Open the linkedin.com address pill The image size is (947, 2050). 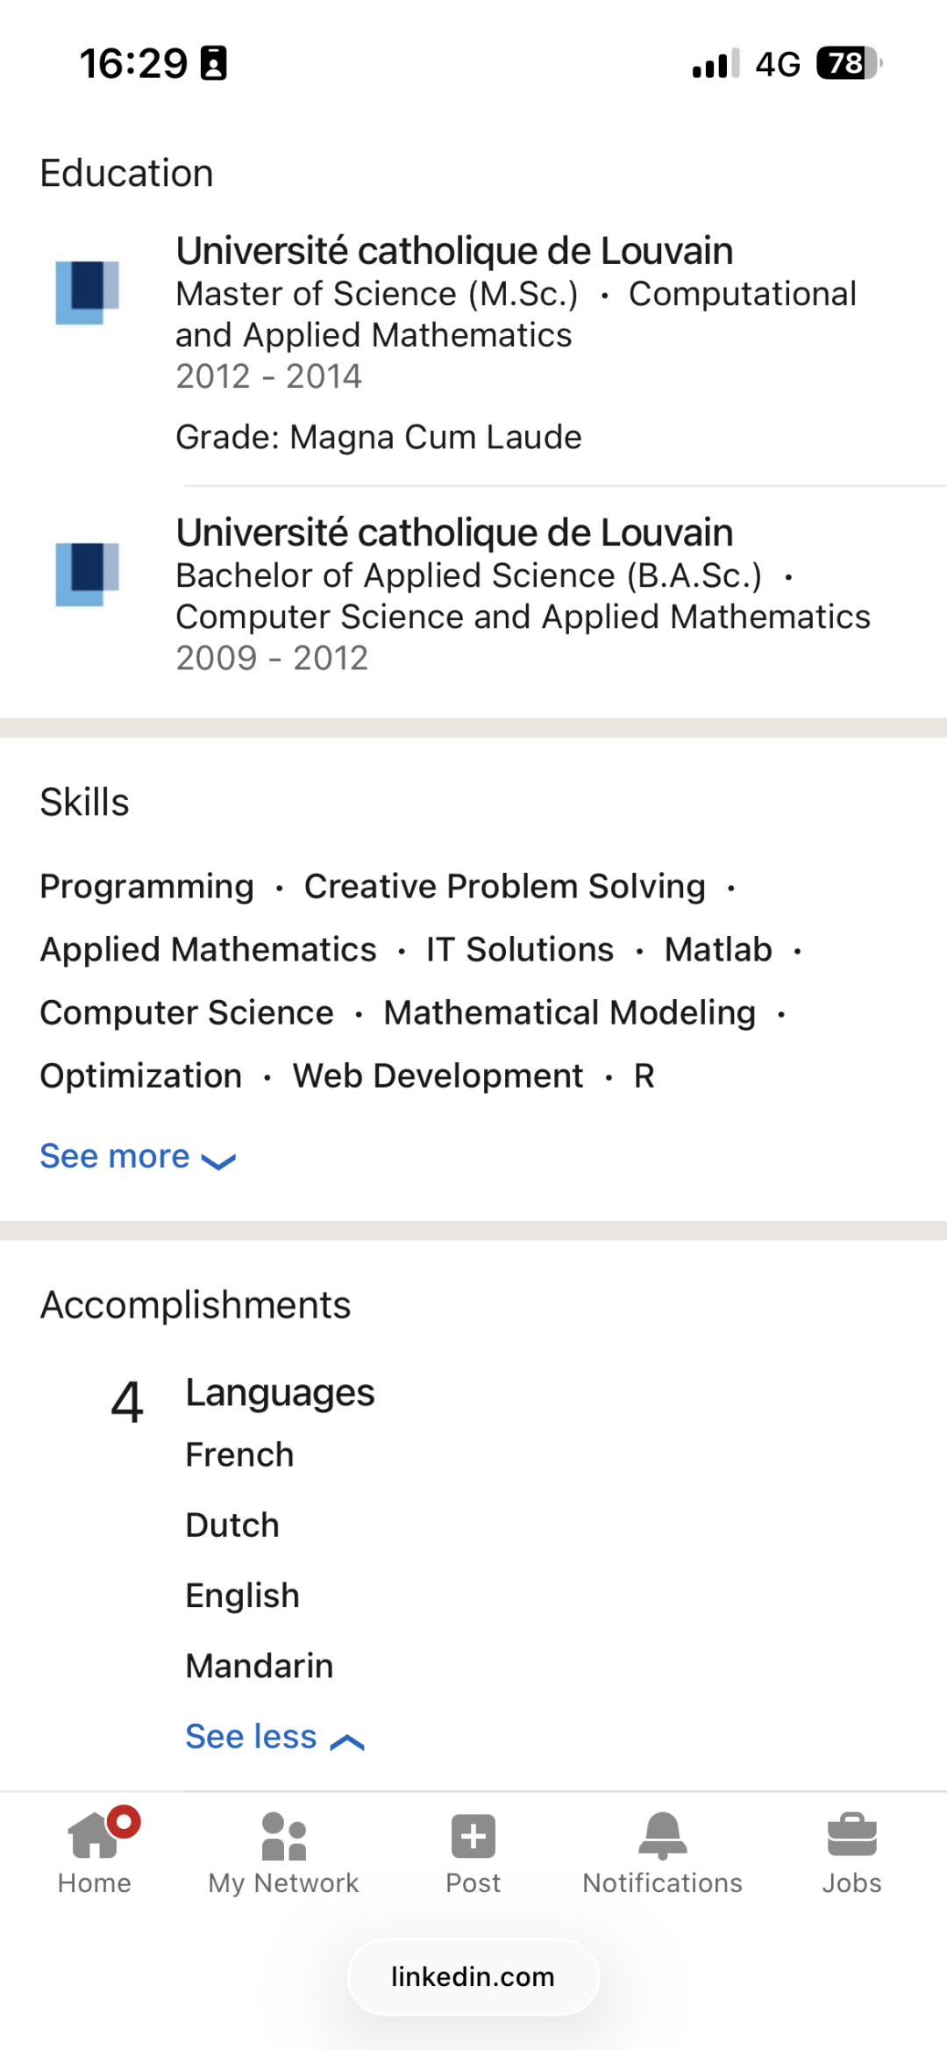tap(473, 1976)
